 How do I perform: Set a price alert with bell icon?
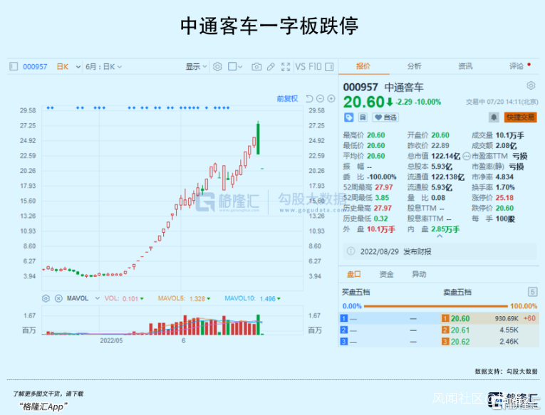tap(494, 117)
